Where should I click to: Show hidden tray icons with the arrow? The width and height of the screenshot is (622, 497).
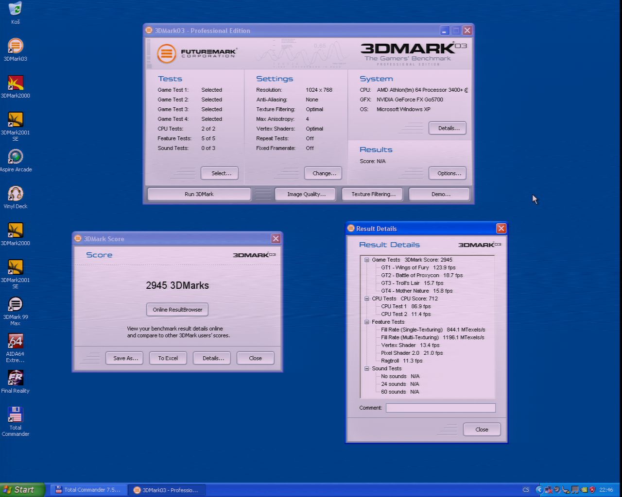coord(539,490)
